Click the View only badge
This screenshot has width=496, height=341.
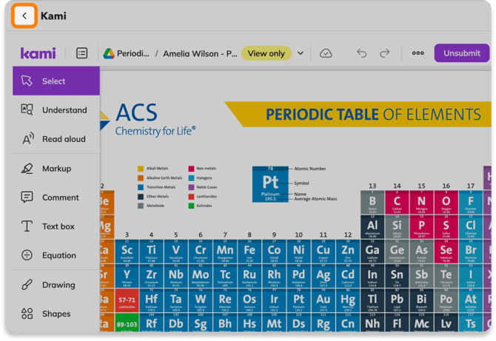pos(266,53)
